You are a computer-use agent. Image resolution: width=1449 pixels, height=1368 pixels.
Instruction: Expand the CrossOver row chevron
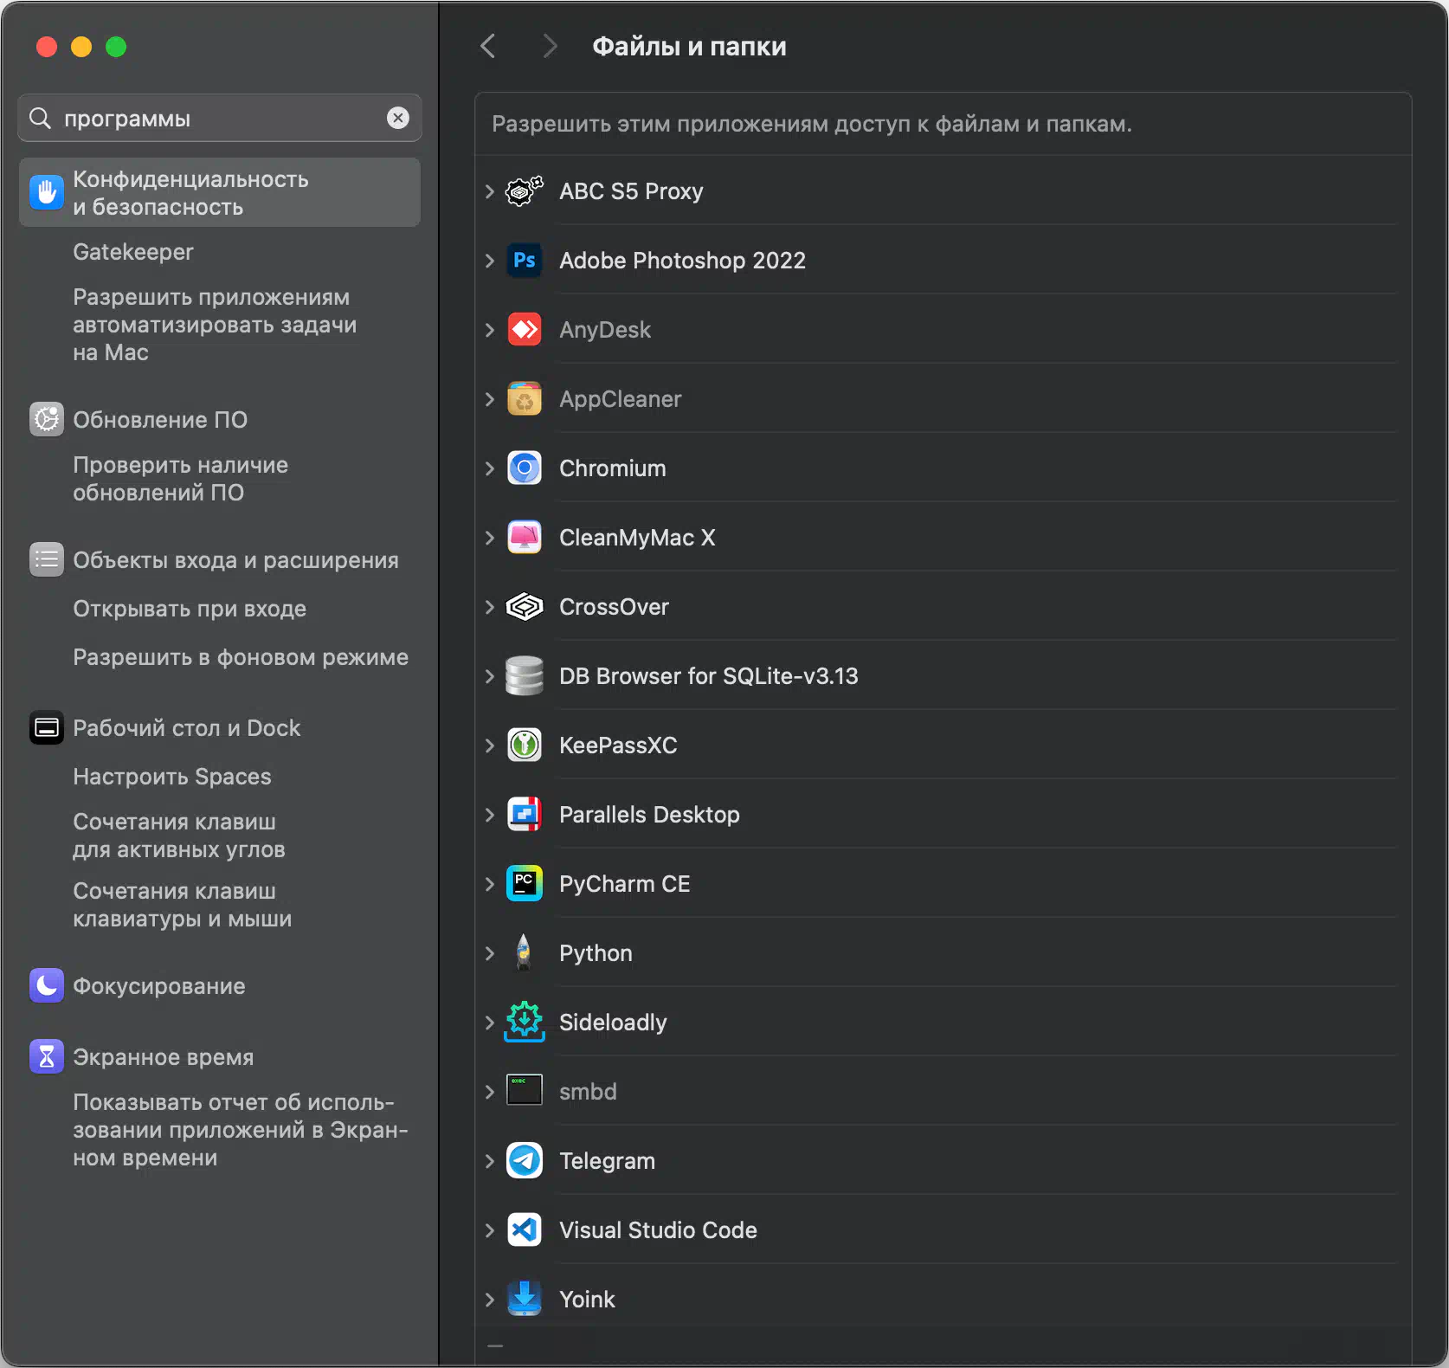[x=490, y=606]
